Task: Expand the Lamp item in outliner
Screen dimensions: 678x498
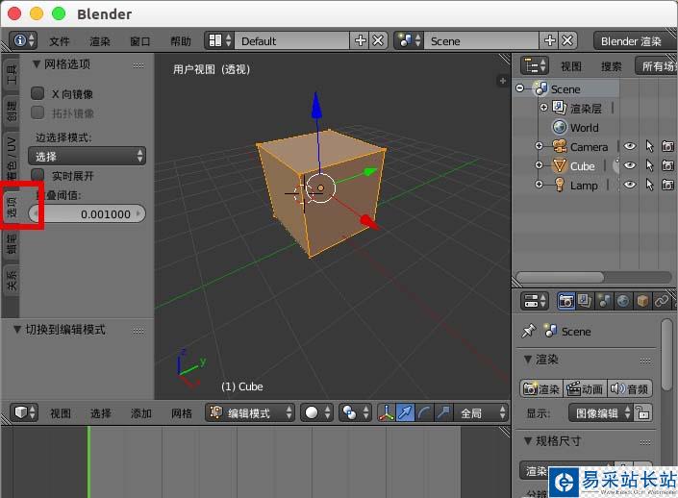Action: click(x=539, y=185)
